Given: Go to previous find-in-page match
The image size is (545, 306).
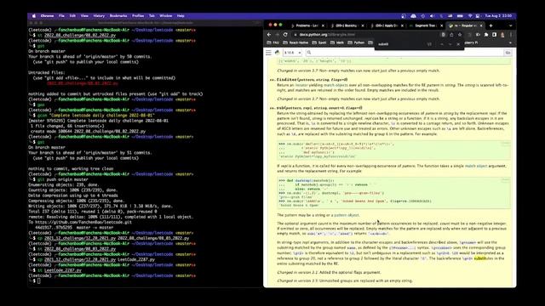Looking at the screenshot, I should (x=442, y=44).
